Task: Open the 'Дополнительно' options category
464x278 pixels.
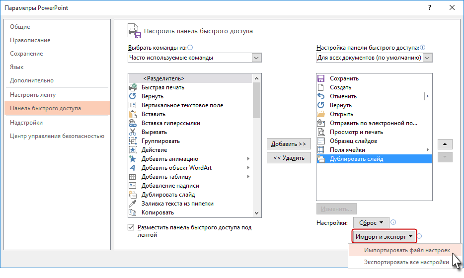Action: (x=57, y=80)
